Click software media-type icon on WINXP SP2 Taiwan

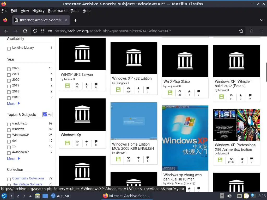click(x=68, y=85)
